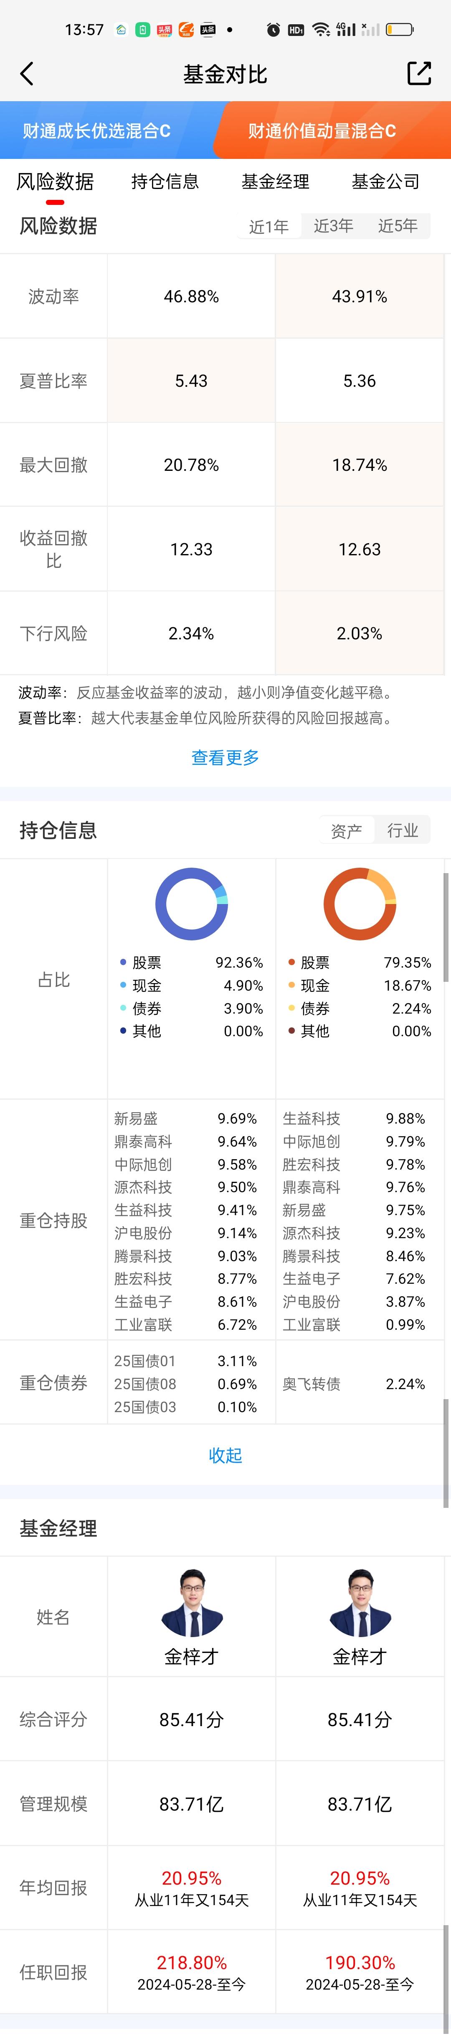Go to the 基金公司 tab
Viewport: 451px width, 2036px height.
(x=385, y=182)
